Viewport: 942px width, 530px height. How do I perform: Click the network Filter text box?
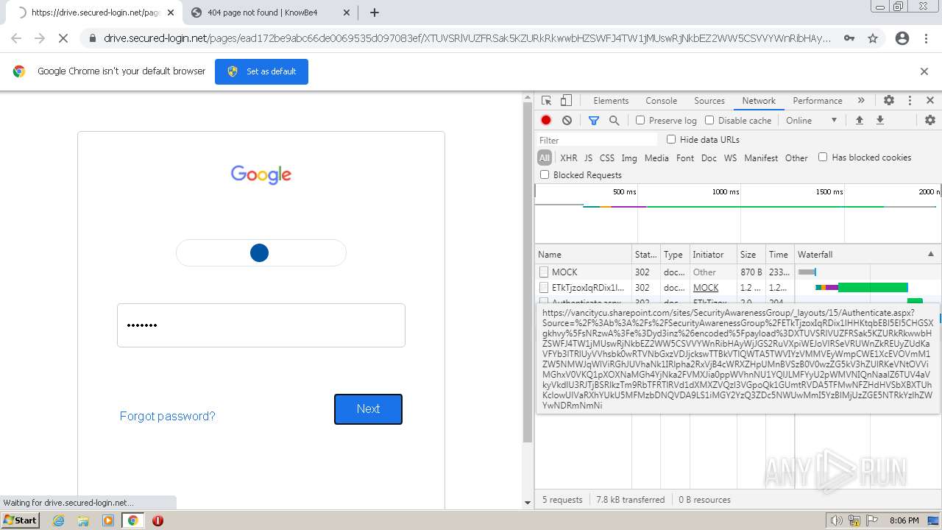click(x=596, y=140)
